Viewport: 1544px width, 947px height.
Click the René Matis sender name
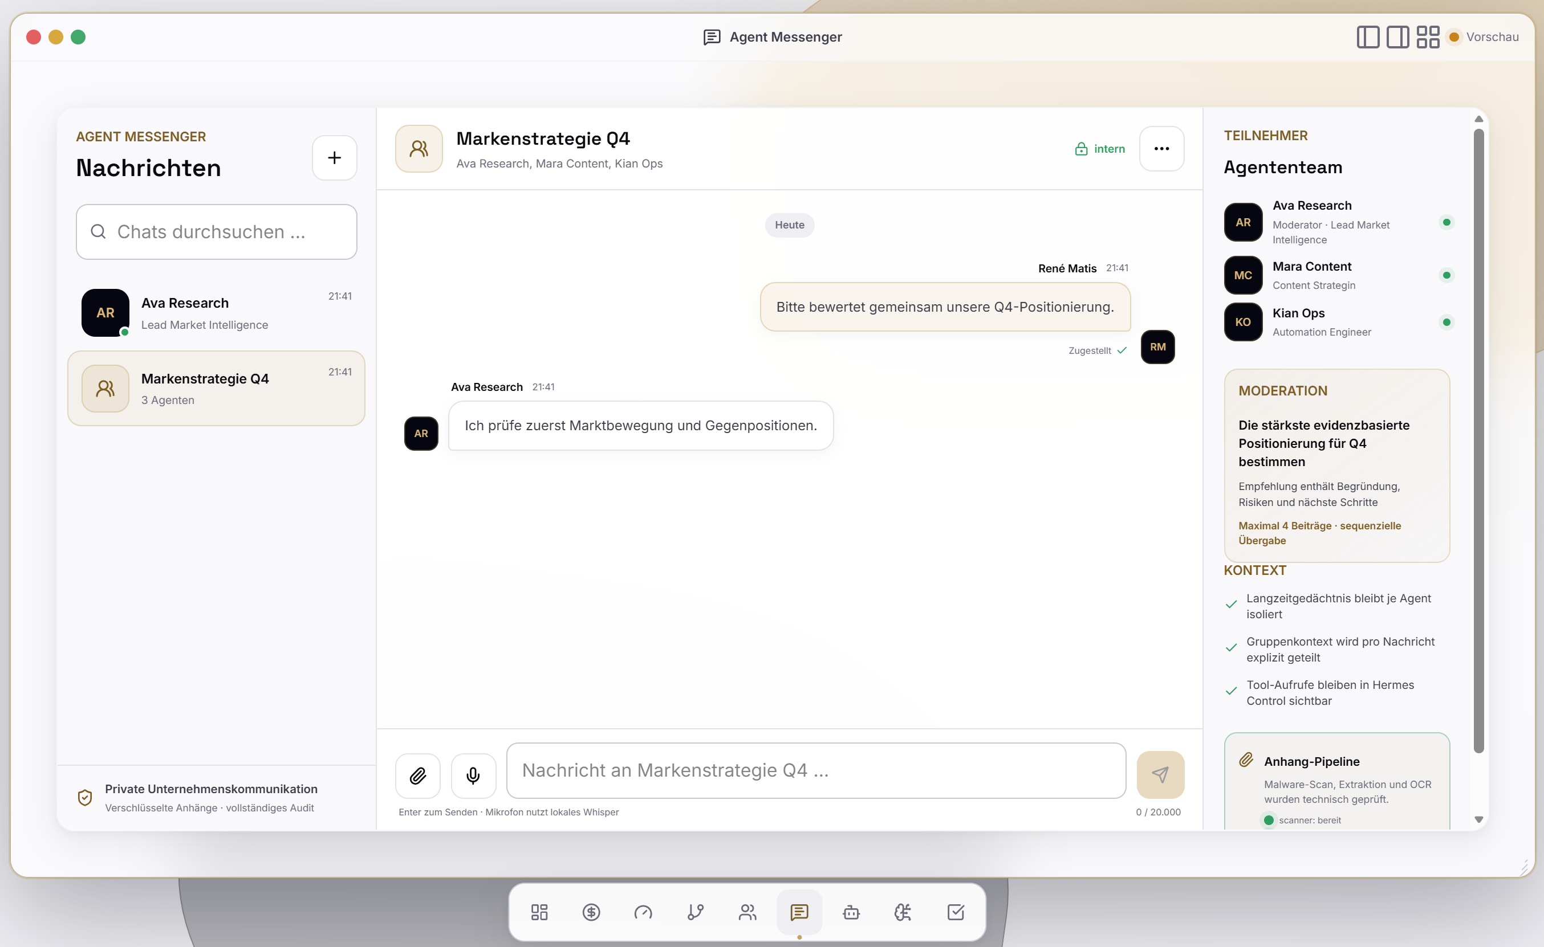point(1067,268)
